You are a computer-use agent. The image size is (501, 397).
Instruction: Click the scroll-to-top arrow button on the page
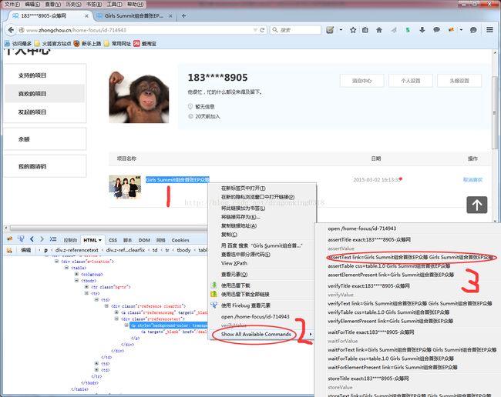point(476,205)
